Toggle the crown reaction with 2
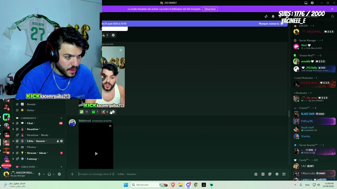Viewport: 337px width, 189px height. [x=106, y=35]
